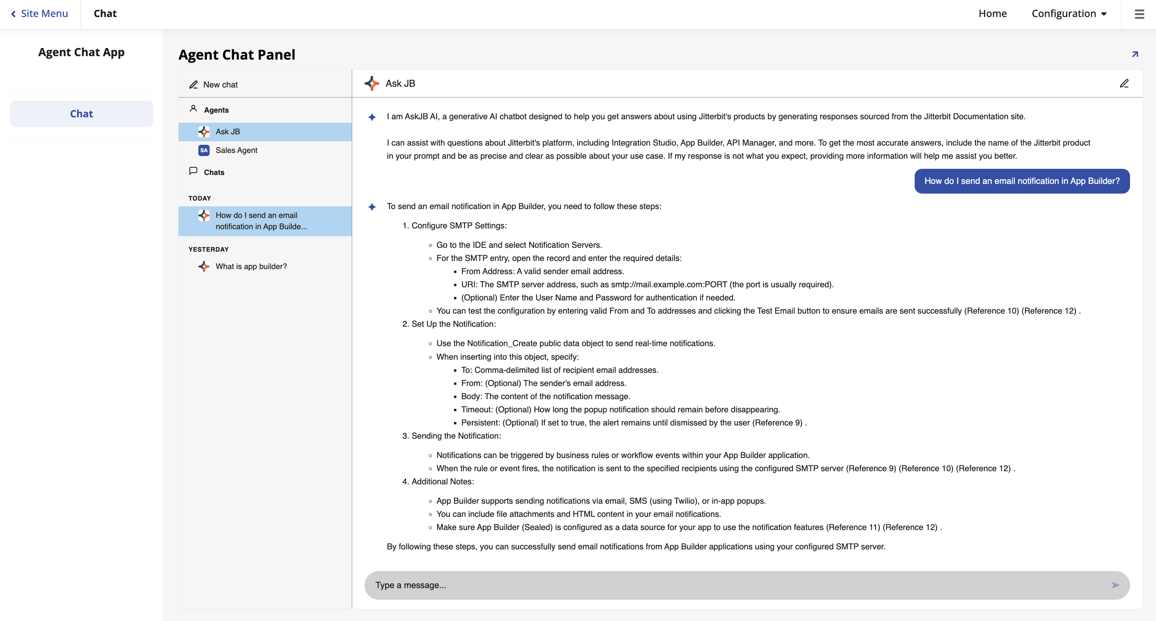
Task: Click the 'From Address: A valid sender email address' line
Action: coord(542,272)
